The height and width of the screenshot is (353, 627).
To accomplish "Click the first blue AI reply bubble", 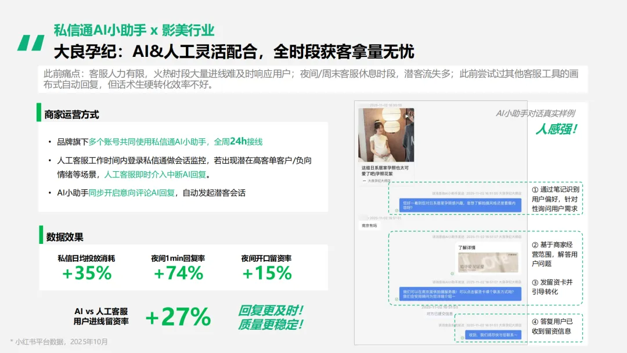I will (460, 205).
